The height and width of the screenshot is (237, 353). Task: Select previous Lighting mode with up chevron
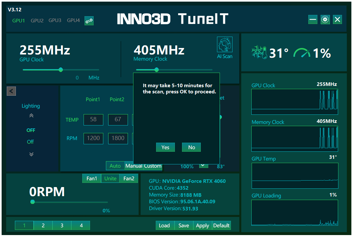[x=31, y=115]
